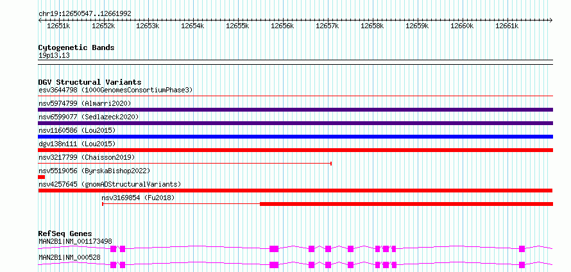Click the 12660k ruler tick label
Viewport: 571px width, 272px height.
(x=463, y=26)
